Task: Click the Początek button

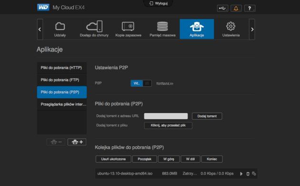Action: (145, 159)
